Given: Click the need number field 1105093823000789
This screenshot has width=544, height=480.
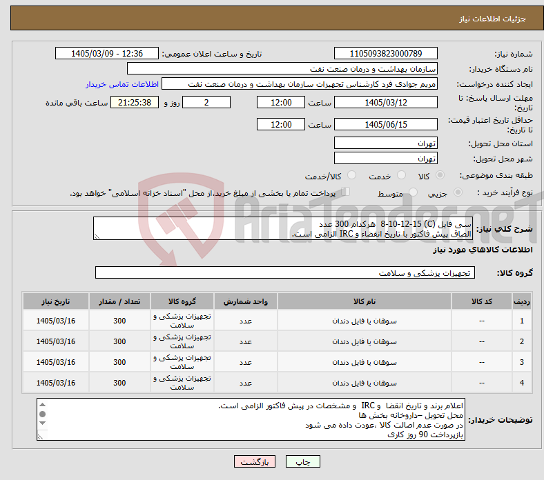Looking at the screenshot, I should coord(385,53).
